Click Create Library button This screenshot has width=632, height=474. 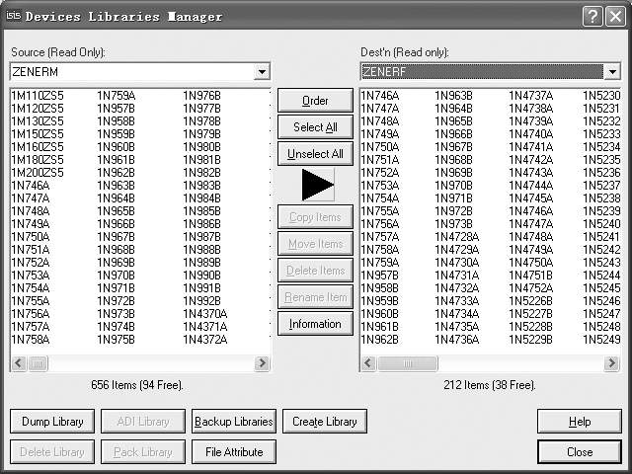coord(325,422)
